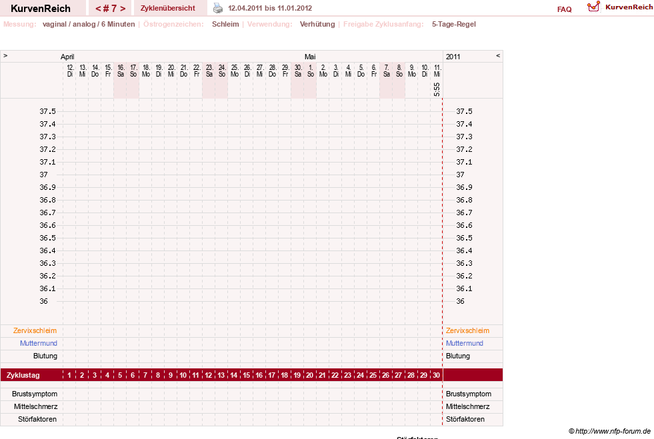The height and width of the screenshot is (439, 654).
Task: Click the left 37.5 temperature axis label
Action: coord(47,111)
